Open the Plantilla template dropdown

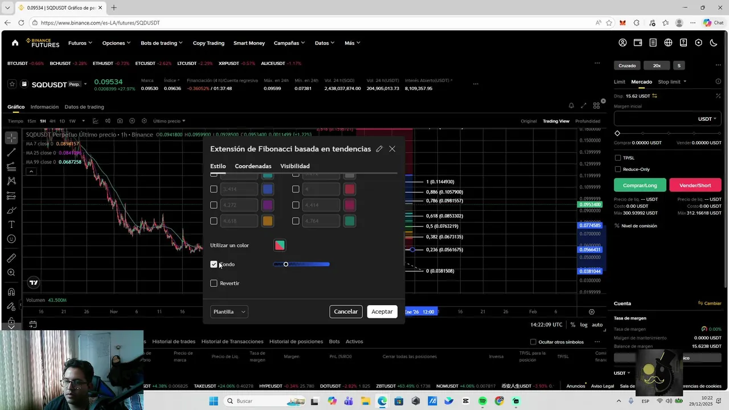[229, 311]
